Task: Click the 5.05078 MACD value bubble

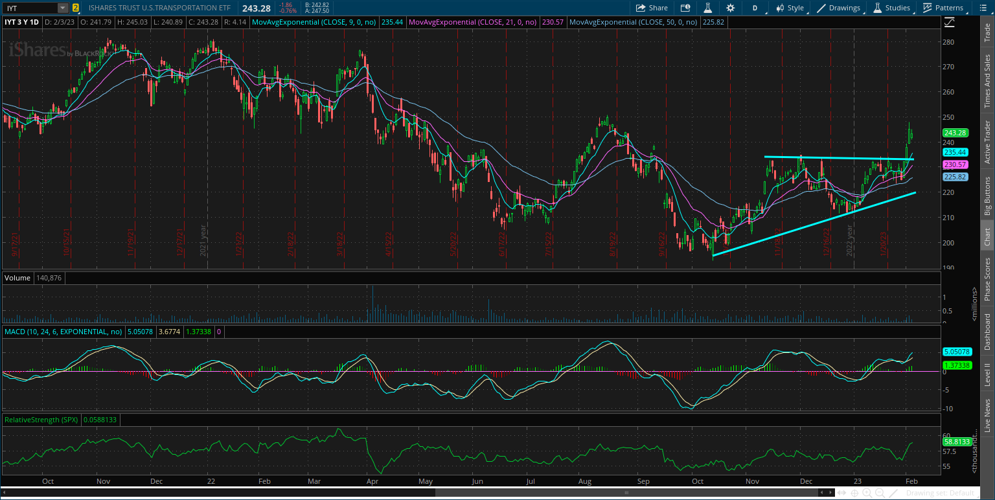Action: pyautogui.click(x=957, y=352)
